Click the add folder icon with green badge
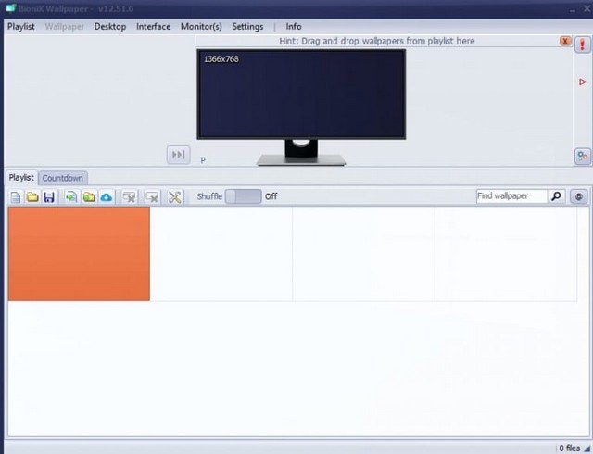Viewport: 593px width, 454px height. [89, 197]
